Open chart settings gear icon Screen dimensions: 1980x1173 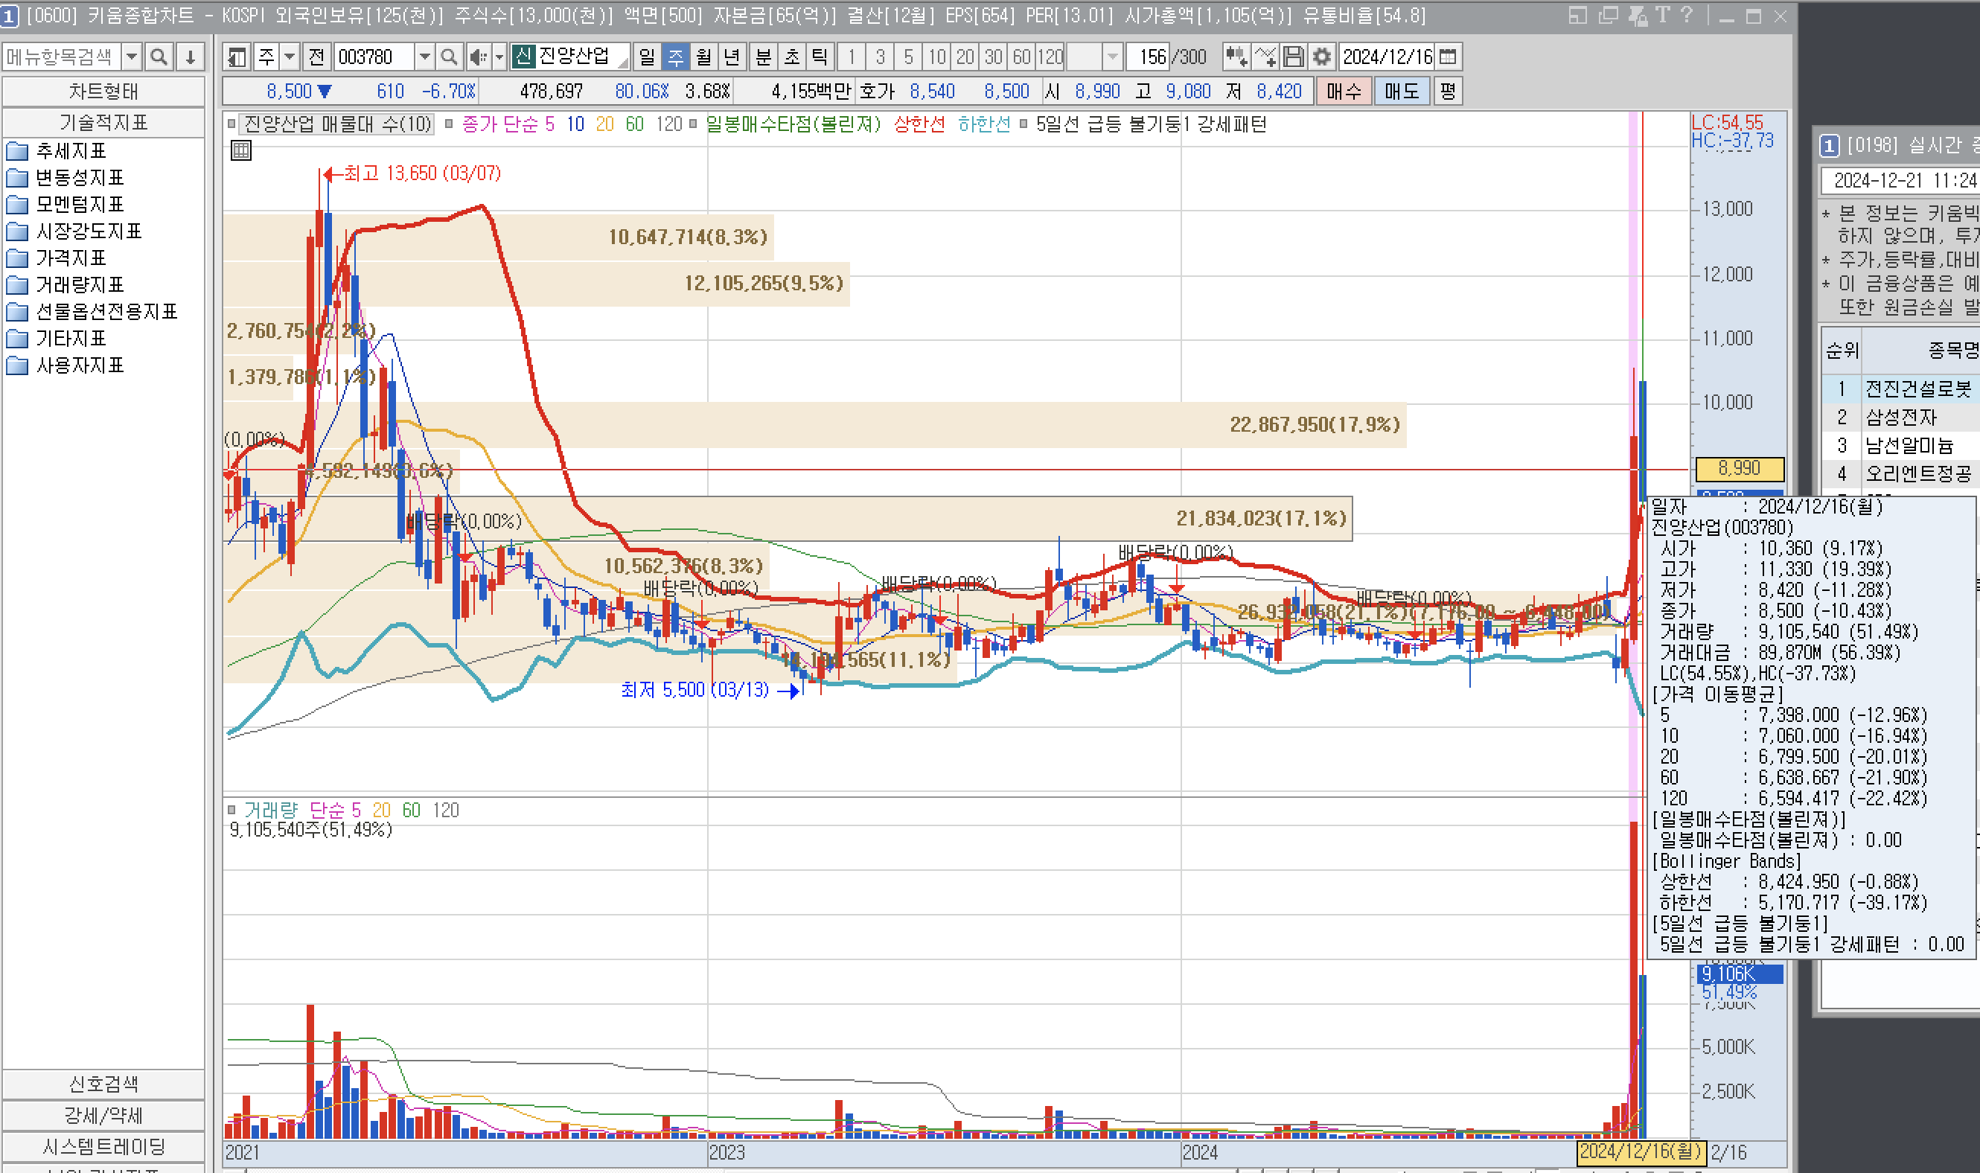tap(1321, 57)
